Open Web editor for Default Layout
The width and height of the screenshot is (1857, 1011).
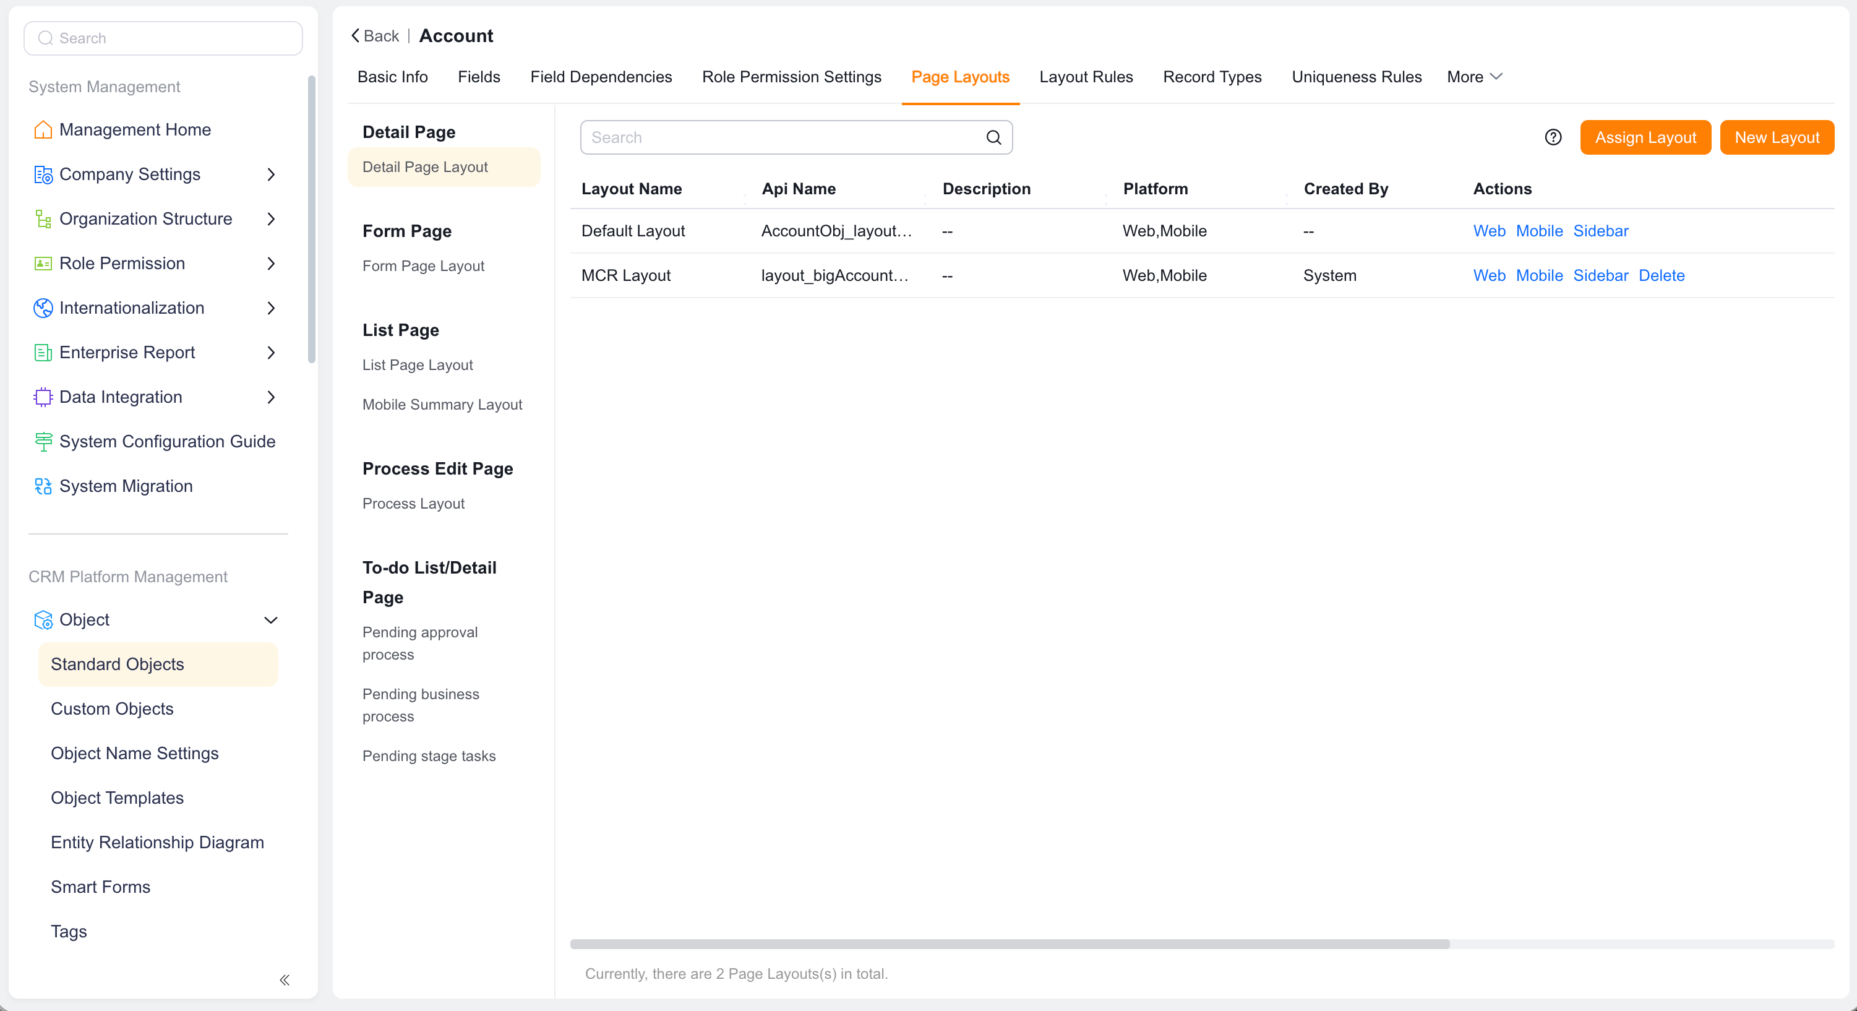click(1488, 231)
